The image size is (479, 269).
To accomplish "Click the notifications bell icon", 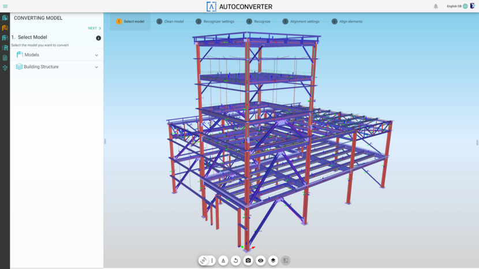I will coord(436,6).
